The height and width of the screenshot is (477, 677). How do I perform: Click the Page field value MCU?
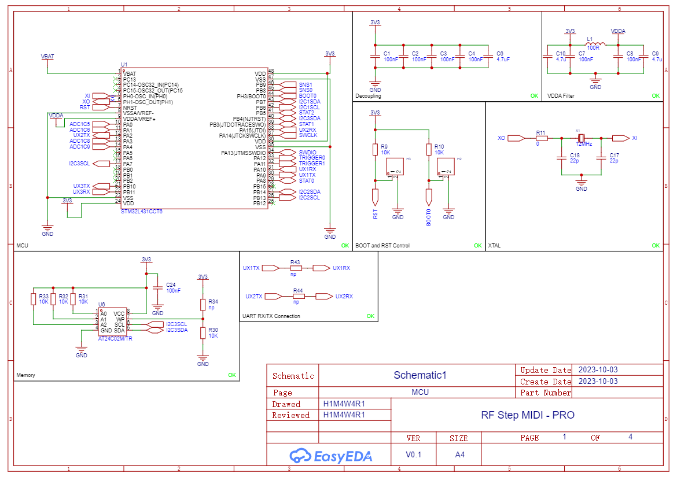(x=420, y=392)
